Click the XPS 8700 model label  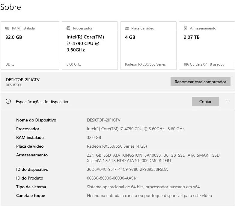tap(13, 85)
